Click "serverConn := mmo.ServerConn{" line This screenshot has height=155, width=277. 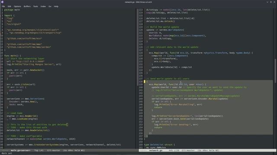tap(26, 99)
